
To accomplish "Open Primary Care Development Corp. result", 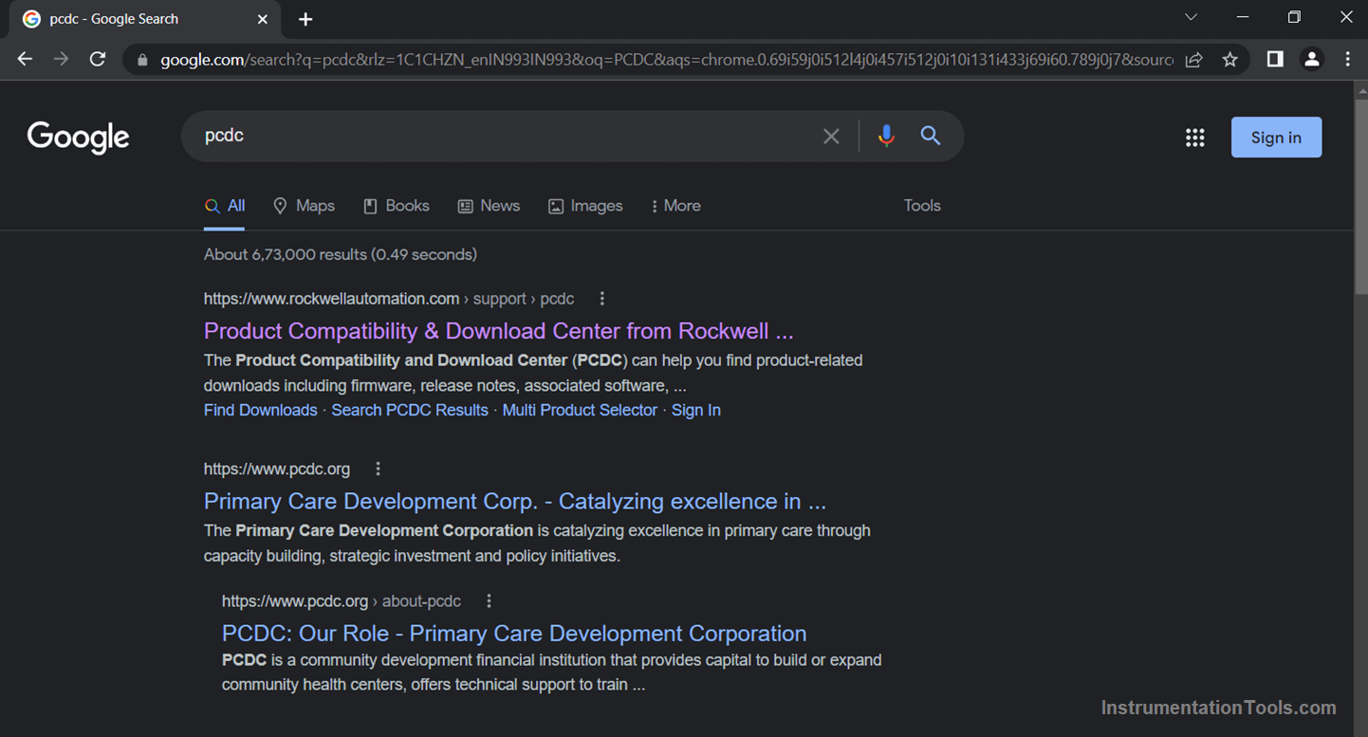I will pyautogui.click(x=515, y=502).
